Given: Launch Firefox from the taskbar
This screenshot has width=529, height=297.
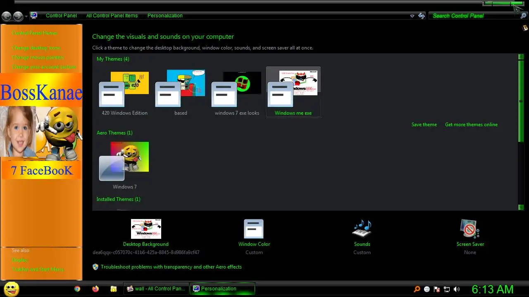Looking at the screenshot, I should [x=95, y=289].
